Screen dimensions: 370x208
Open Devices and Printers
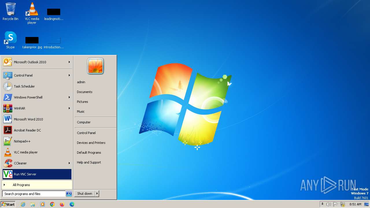point(91,143)
